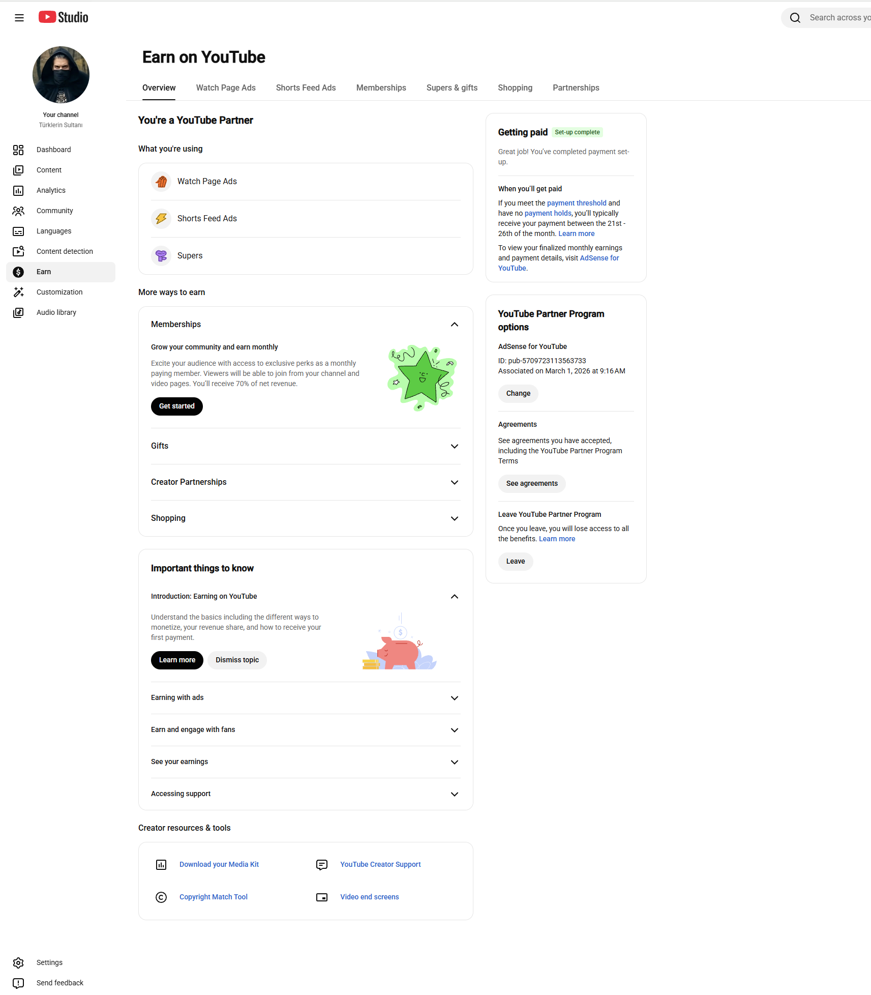Click the channel avatar thumbnail
The height and width of the screenshot is (995, 871).
pyautogui.click(x=61, y=75)
